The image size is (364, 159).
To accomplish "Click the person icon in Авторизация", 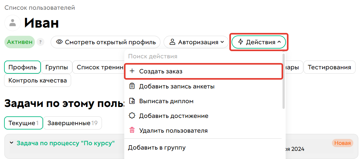I will (172, 42).
